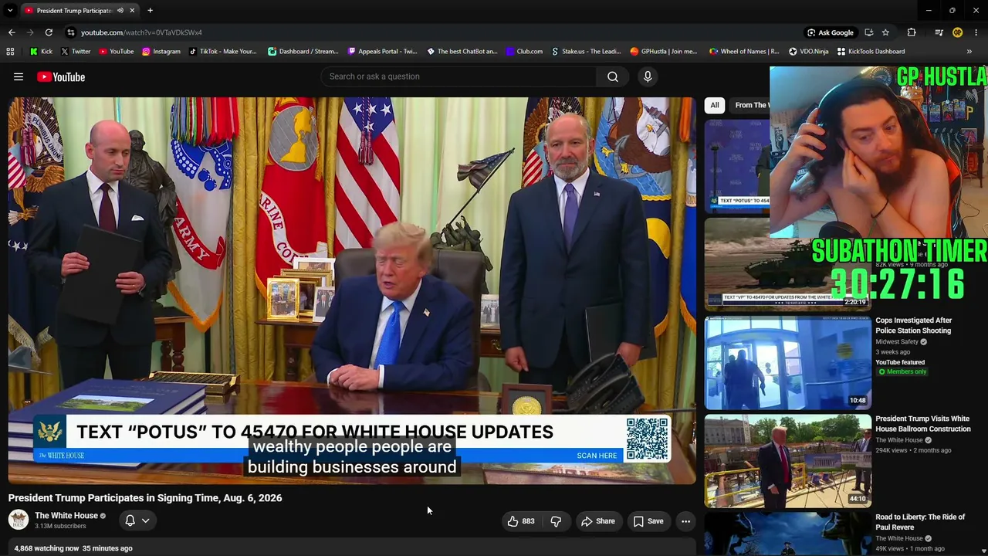Open the White House Ballroom Construction thumbnail
Screen dimensions: 988x556
point(787,461)
